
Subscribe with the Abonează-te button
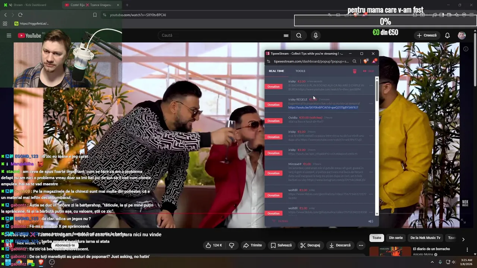click(65, 245)
